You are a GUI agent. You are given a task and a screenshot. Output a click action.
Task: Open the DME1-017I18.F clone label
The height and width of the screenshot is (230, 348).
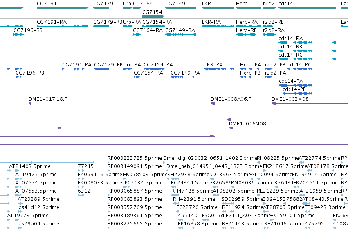tap(48, 99)
